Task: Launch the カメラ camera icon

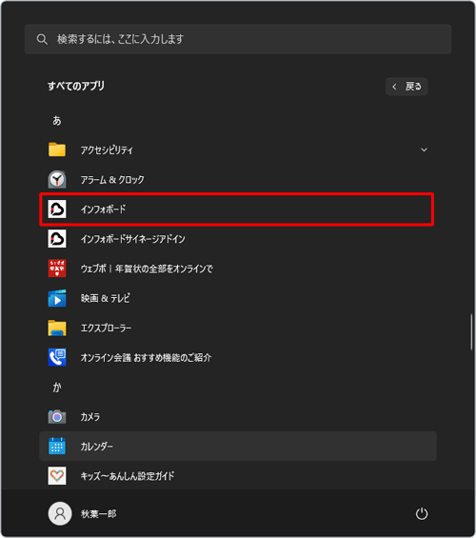Action: pyautogui.click(x=57, y=416)
